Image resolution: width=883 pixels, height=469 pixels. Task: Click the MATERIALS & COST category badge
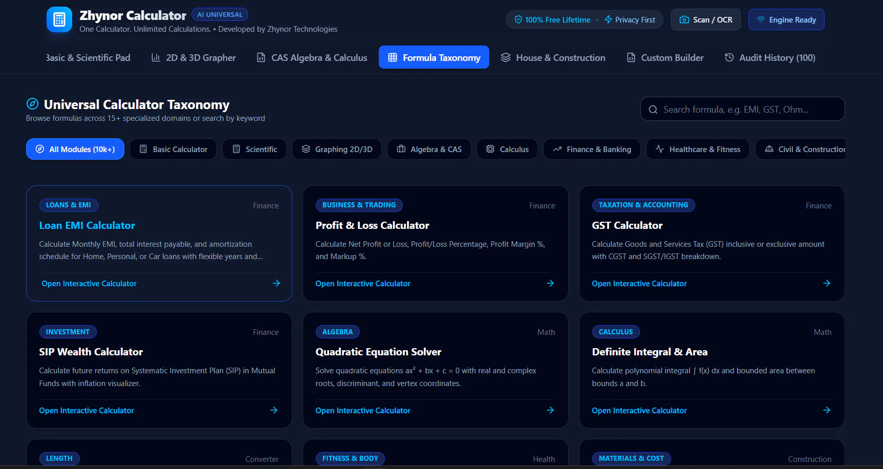point(631,458)
